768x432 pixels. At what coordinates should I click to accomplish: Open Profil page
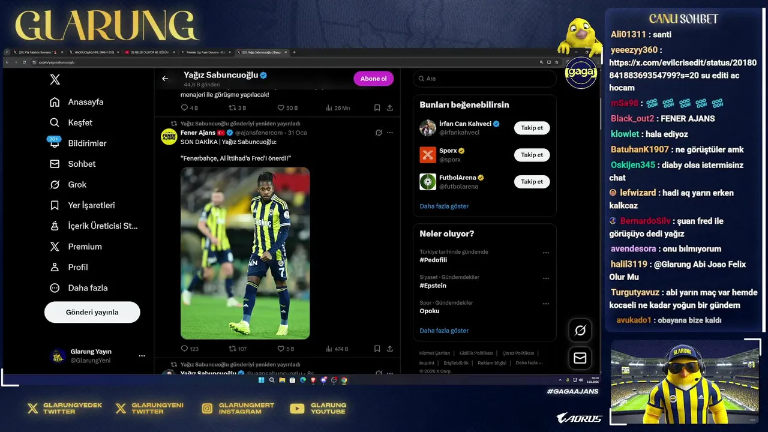69,267
